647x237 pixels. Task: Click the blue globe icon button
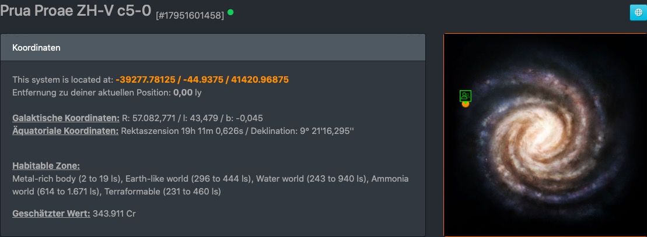pos(638,12)
